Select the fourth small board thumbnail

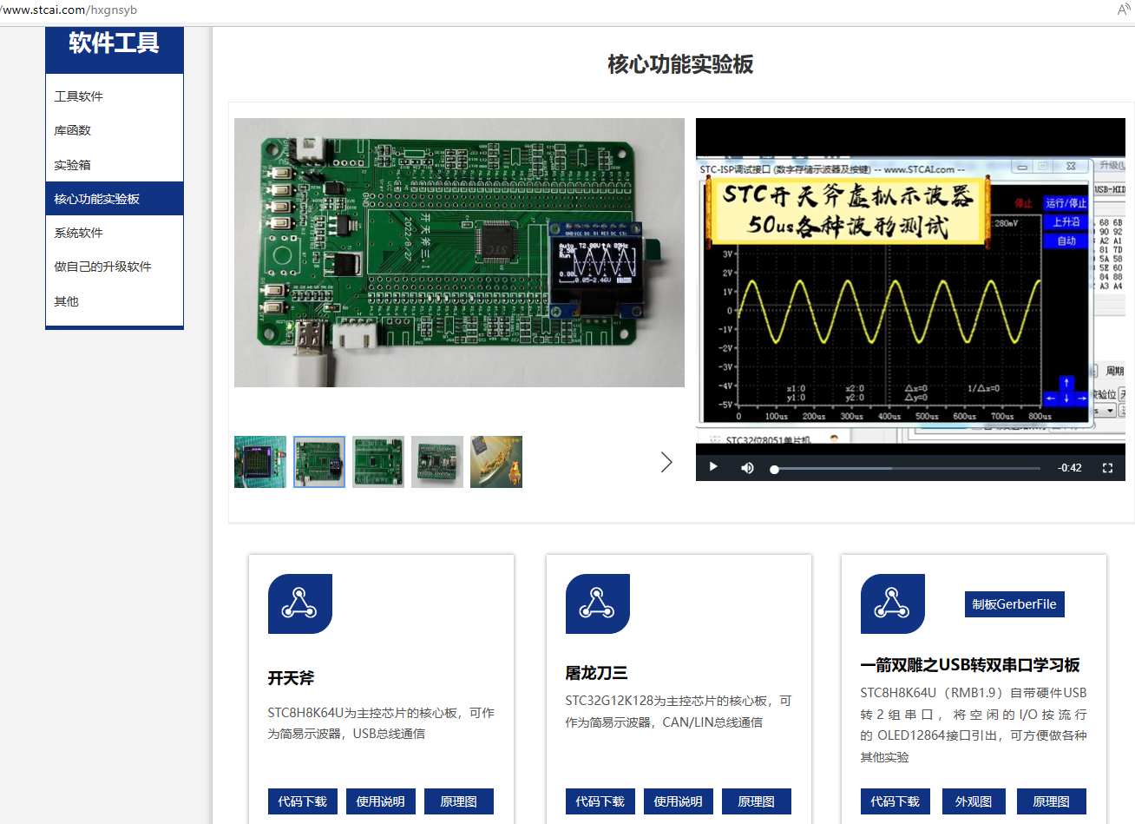click(437, 462)
